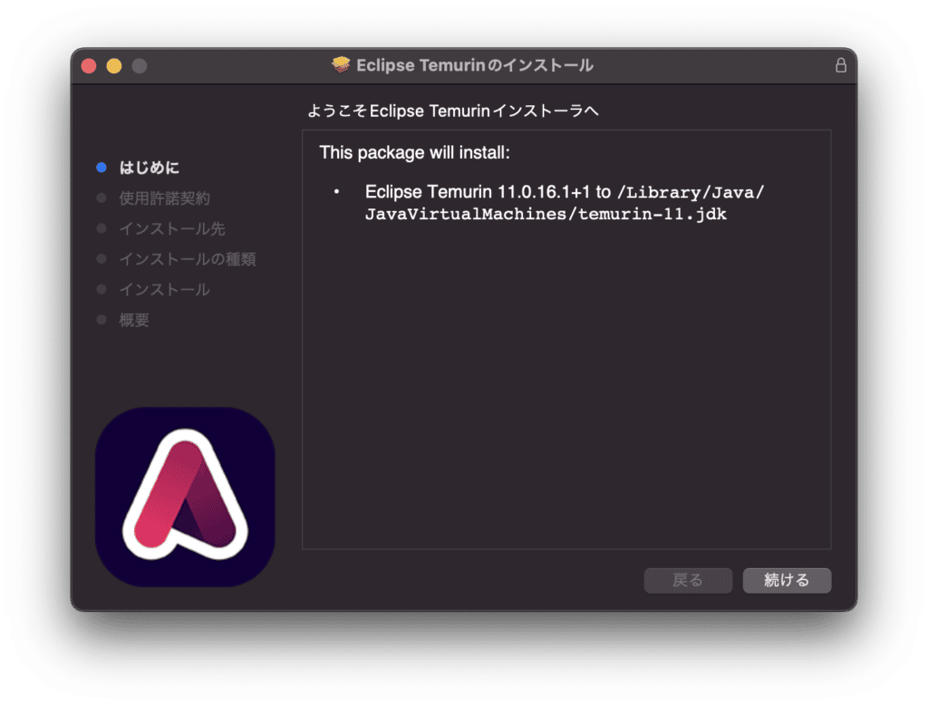Viewport: 928px width, 705px height.
Task: Select the インストール step
Action: pos(163,289)
